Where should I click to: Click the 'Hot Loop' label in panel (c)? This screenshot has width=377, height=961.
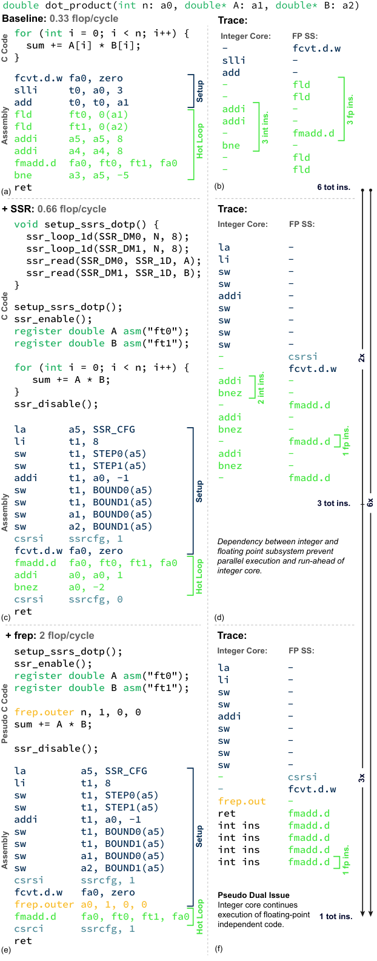[x=199, y=576]
